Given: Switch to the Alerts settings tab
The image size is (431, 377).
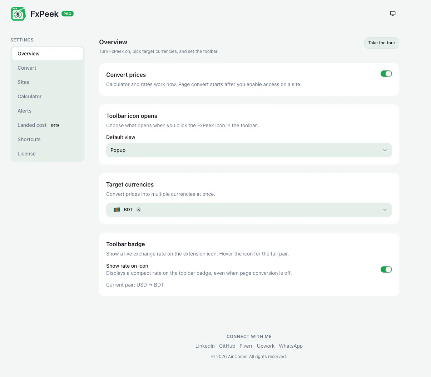Looking at the screenshot, I should click(x=48, y=111).
